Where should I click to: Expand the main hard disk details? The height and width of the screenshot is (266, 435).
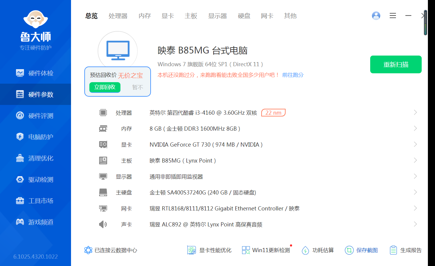pos(415,192)
